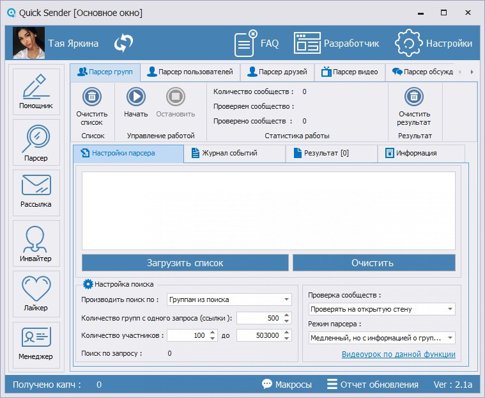Open Видеоурок по данной функции link
Viewport: 485px width, 398px height.
point(398,354)
